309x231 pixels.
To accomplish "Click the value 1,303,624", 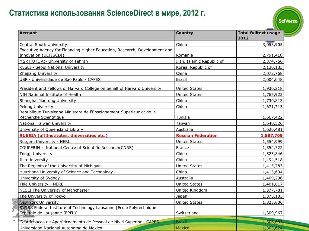I will (272, 228).
